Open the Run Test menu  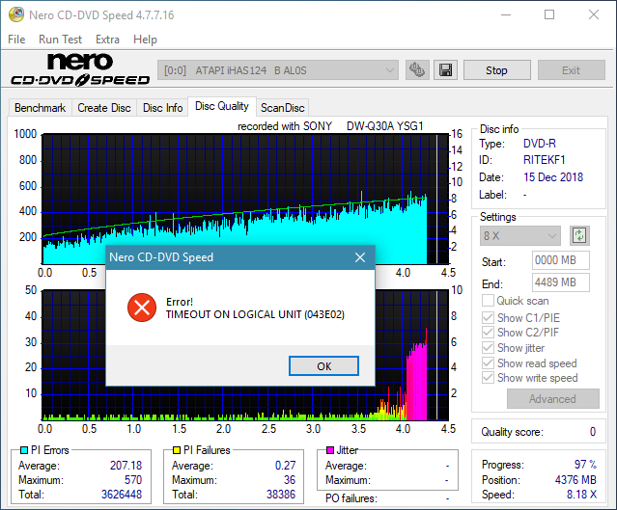coord(60,40)
